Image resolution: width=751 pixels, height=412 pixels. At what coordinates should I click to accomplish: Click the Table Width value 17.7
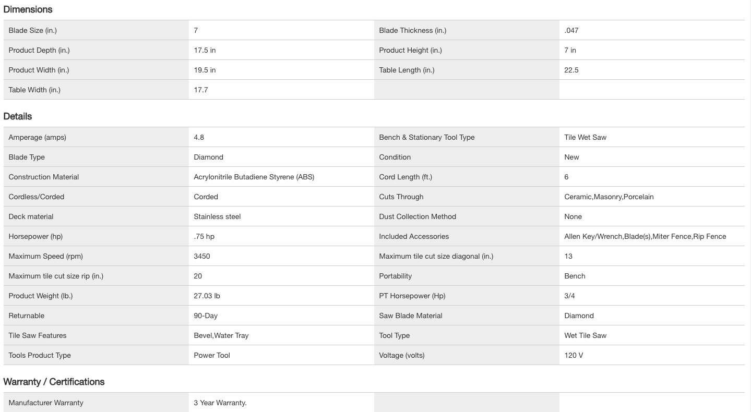[x=201, y=90]
